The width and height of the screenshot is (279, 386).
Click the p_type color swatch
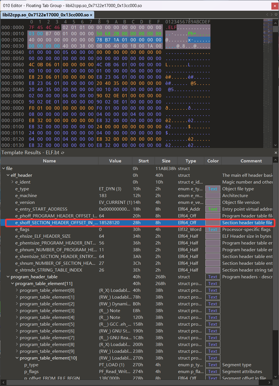coord(213,365)
